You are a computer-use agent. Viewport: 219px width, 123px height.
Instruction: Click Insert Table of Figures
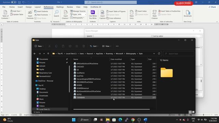(x=116, y=11)
